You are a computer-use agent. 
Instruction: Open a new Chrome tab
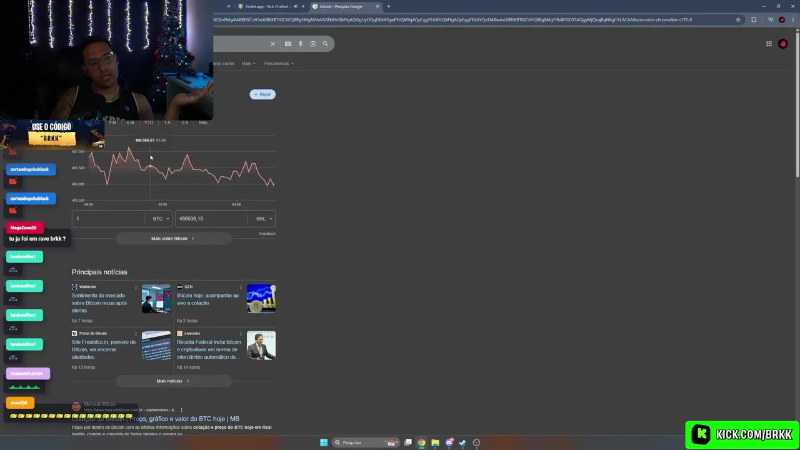tap(388, 6)
